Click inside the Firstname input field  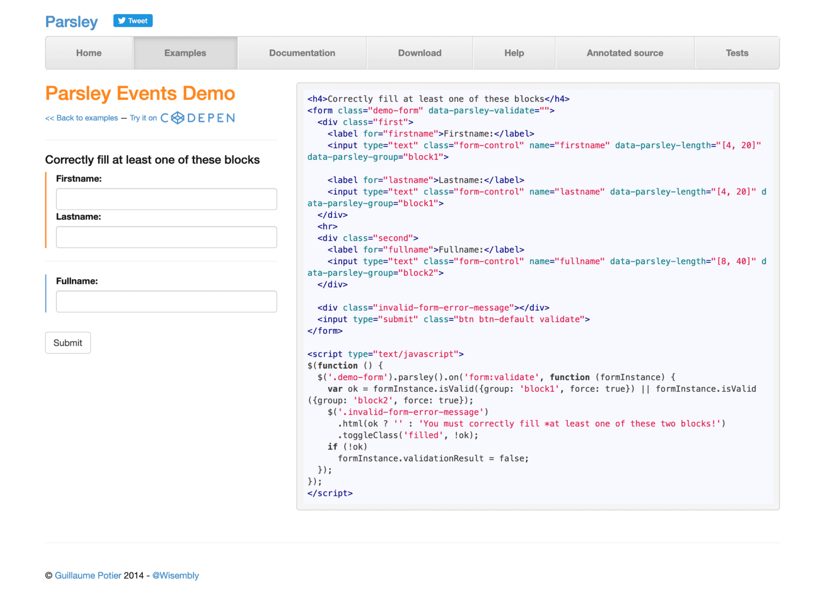click(x=167, y=199)
